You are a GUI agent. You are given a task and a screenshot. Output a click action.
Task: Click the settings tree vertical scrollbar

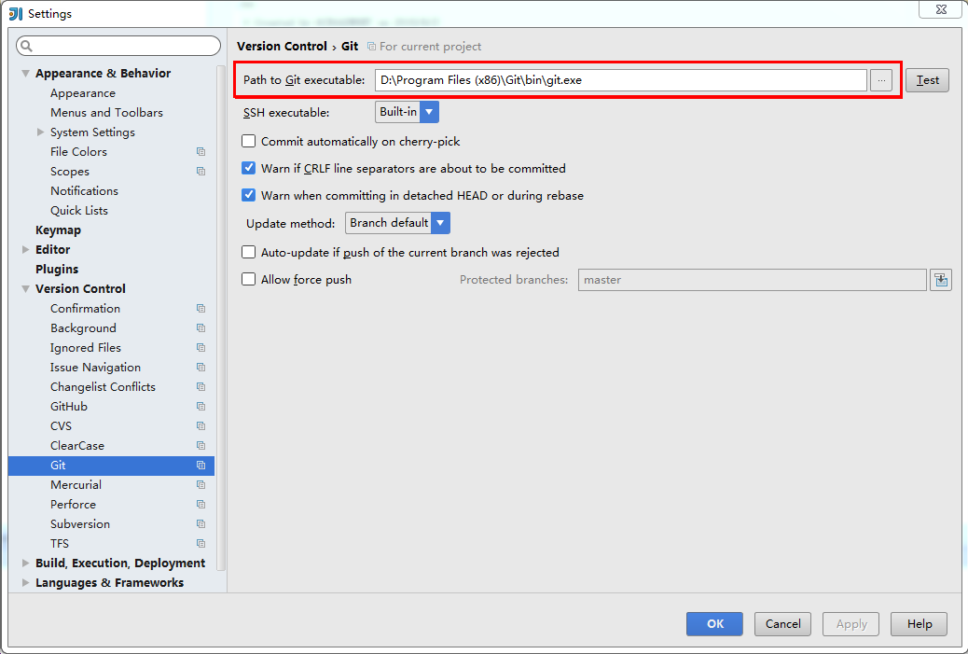coord(221,318)
